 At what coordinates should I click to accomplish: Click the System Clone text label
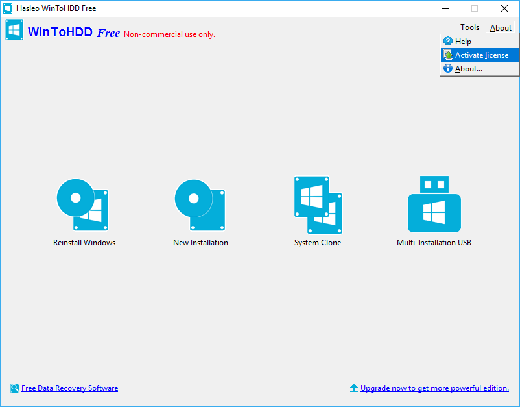coord(318,243)
